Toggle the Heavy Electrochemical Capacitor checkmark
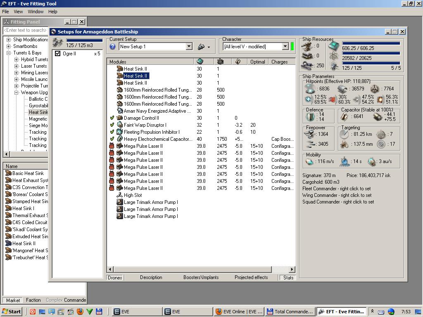This screenshot has width=423, height=317. 112,139
